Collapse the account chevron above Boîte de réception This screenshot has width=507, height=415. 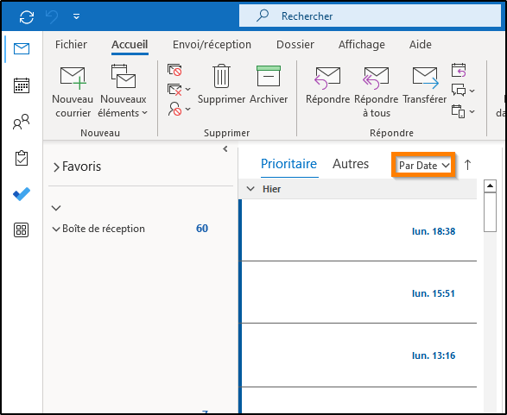pyautogui.click(x=56, y=208)
